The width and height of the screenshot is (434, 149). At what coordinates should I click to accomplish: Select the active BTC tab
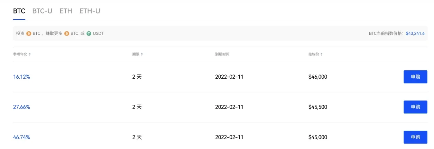pyautogui.click(x=19, y=11)
